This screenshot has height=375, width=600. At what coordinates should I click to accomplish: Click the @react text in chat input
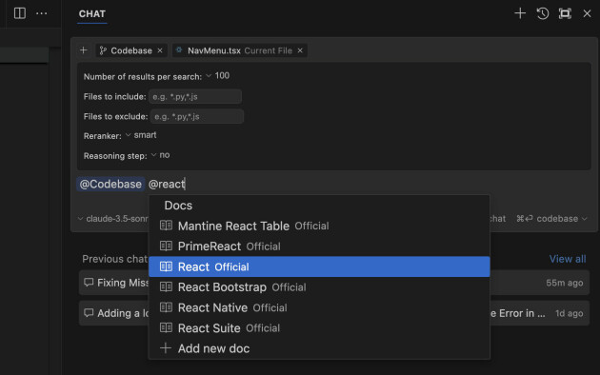pos(167,184)
